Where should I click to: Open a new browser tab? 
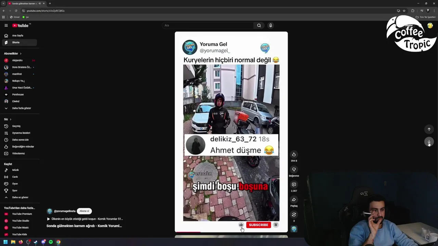(x=50, y=3)
